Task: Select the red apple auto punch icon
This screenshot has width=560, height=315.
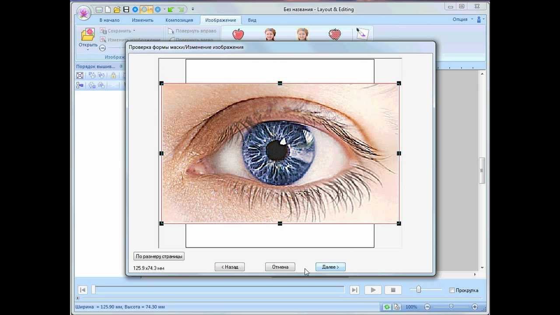Action: click(238, 34)
